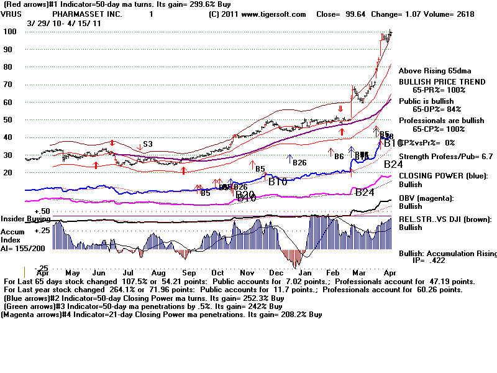Select the Nov month label
Screen dimensions: 497x373
pos(247,273)
